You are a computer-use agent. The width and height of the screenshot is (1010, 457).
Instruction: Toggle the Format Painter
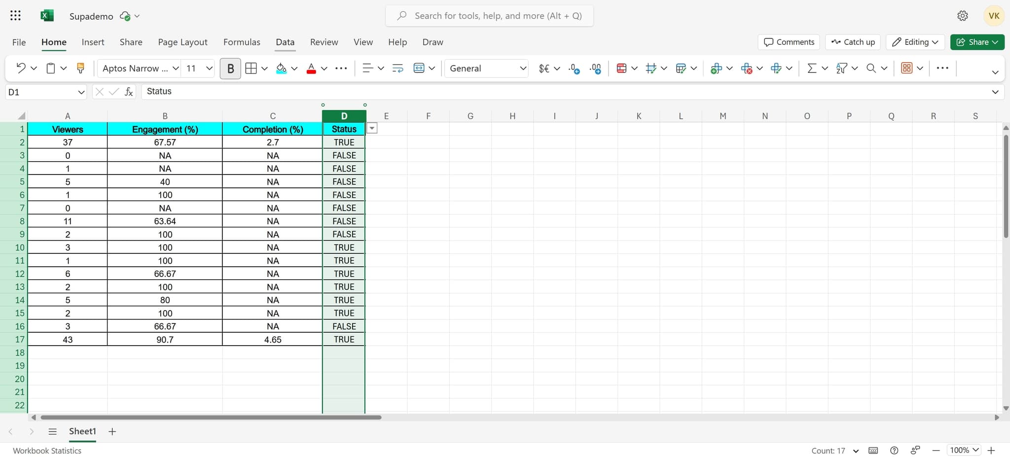point(80,68)
